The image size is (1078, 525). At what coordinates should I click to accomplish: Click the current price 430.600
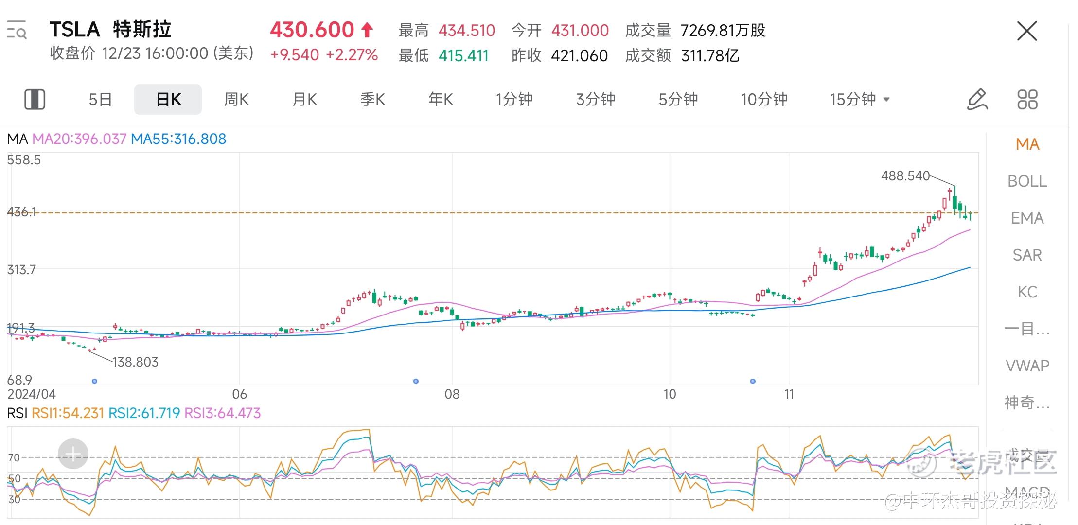(312, 30)
